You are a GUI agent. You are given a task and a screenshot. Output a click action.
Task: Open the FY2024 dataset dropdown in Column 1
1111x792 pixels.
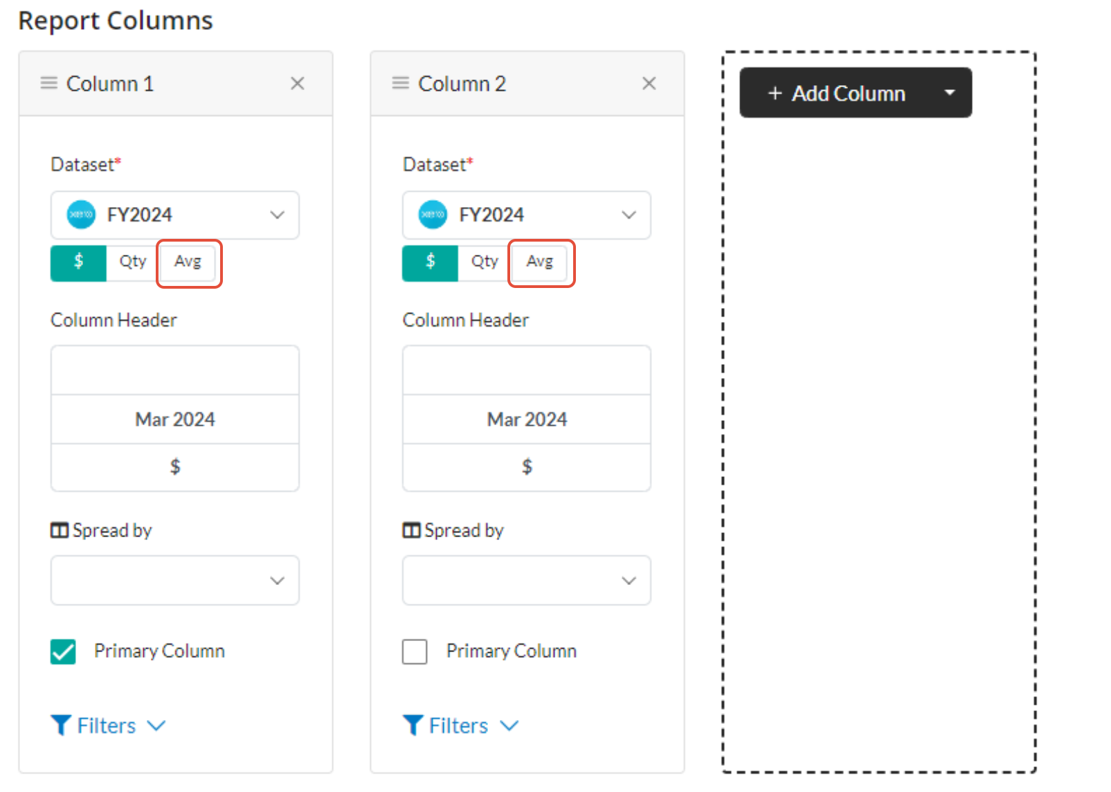(175, 215)
